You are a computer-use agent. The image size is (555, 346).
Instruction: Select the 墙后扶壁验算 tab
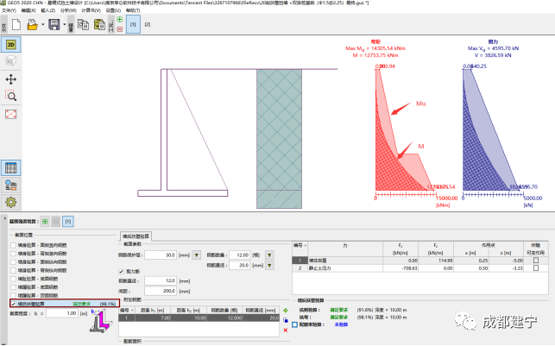click(136, 236)
